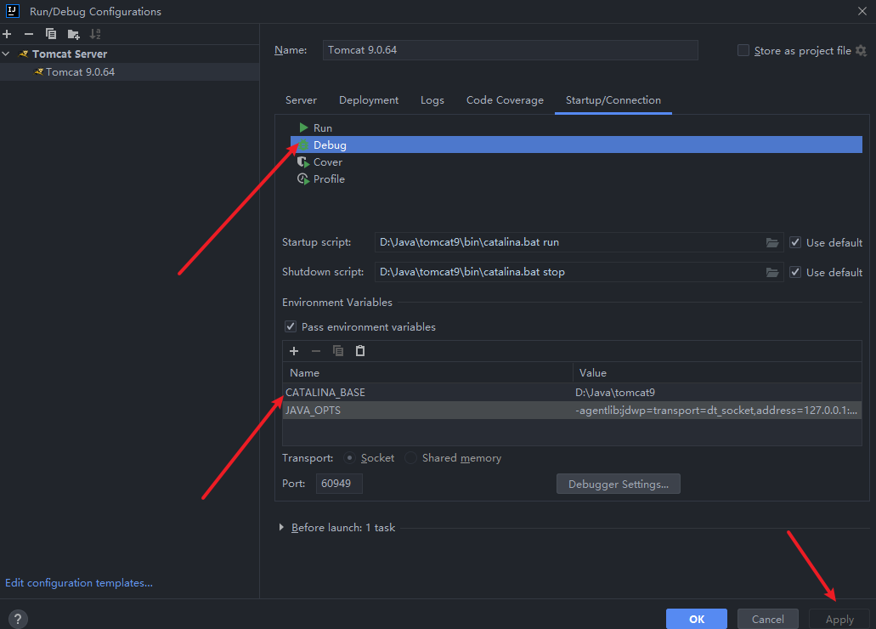Select the JAVA_OPTS variable row

(x=572, y=411)
